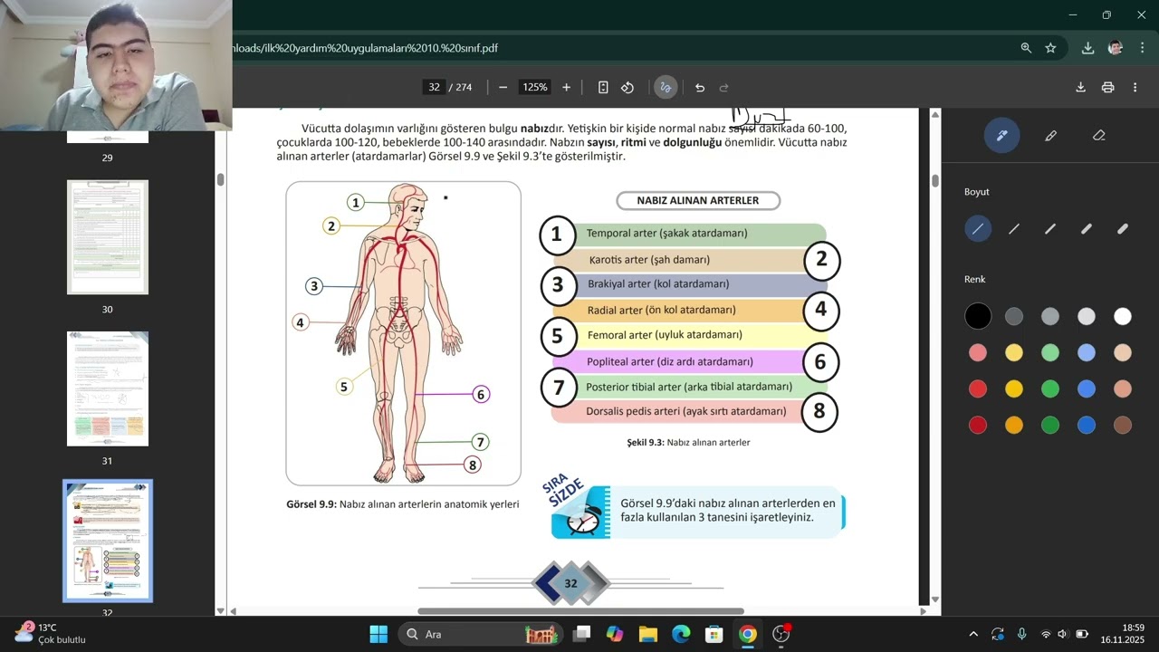Pick the bright red color swatch
1159x652 pixels.
tap(978, 388)
